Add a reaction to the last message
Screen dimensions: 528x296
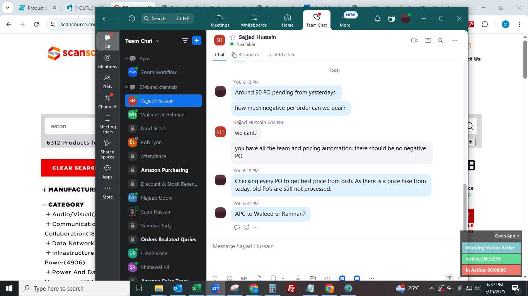tap(246, 227)
